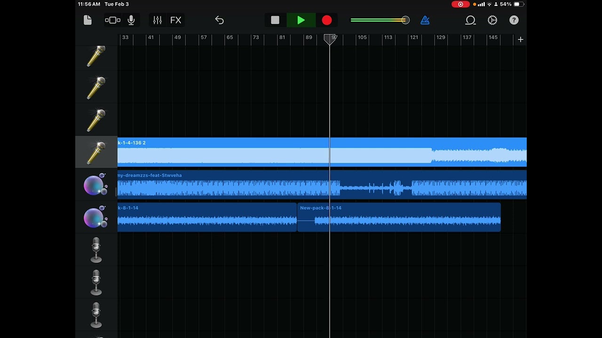Select region 'New-pack-8-1-14'

[399, 217]
